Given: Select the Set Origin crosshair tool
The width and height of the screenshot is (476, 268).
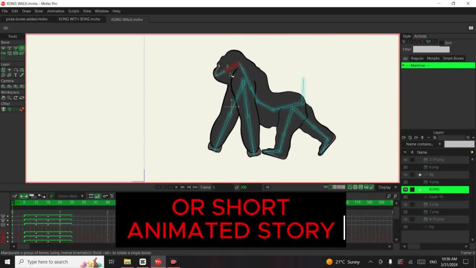Looking at the screenshot, I should 10,70.
